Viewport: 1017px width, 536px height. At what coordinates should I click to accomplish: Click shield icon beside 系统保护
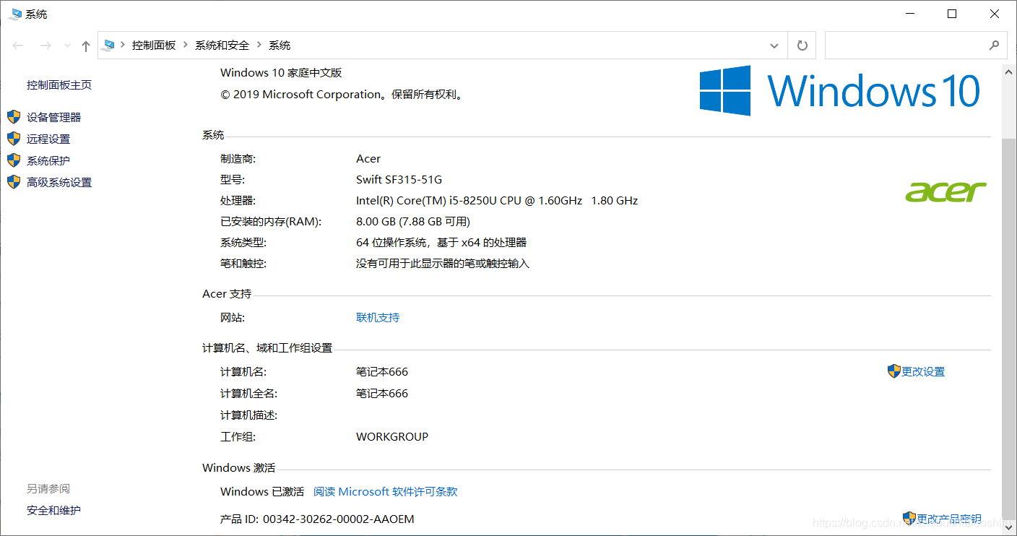[14, 160]
